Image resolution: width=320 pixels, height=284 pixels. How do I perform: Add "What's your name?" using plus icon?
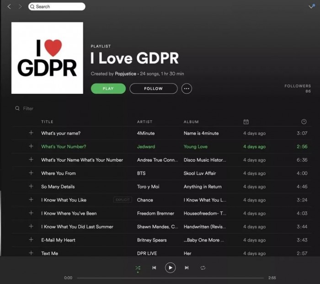[31, 133]
